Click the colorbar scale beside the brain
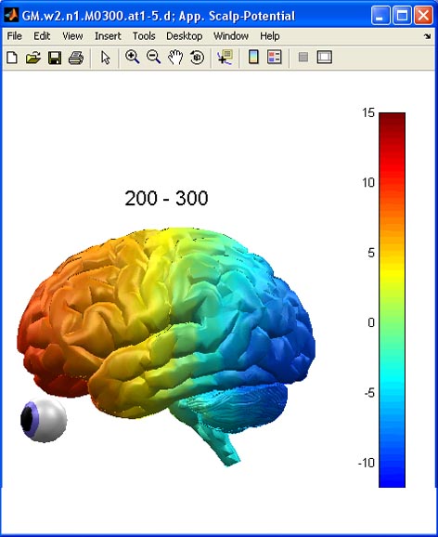 [392, 300]
